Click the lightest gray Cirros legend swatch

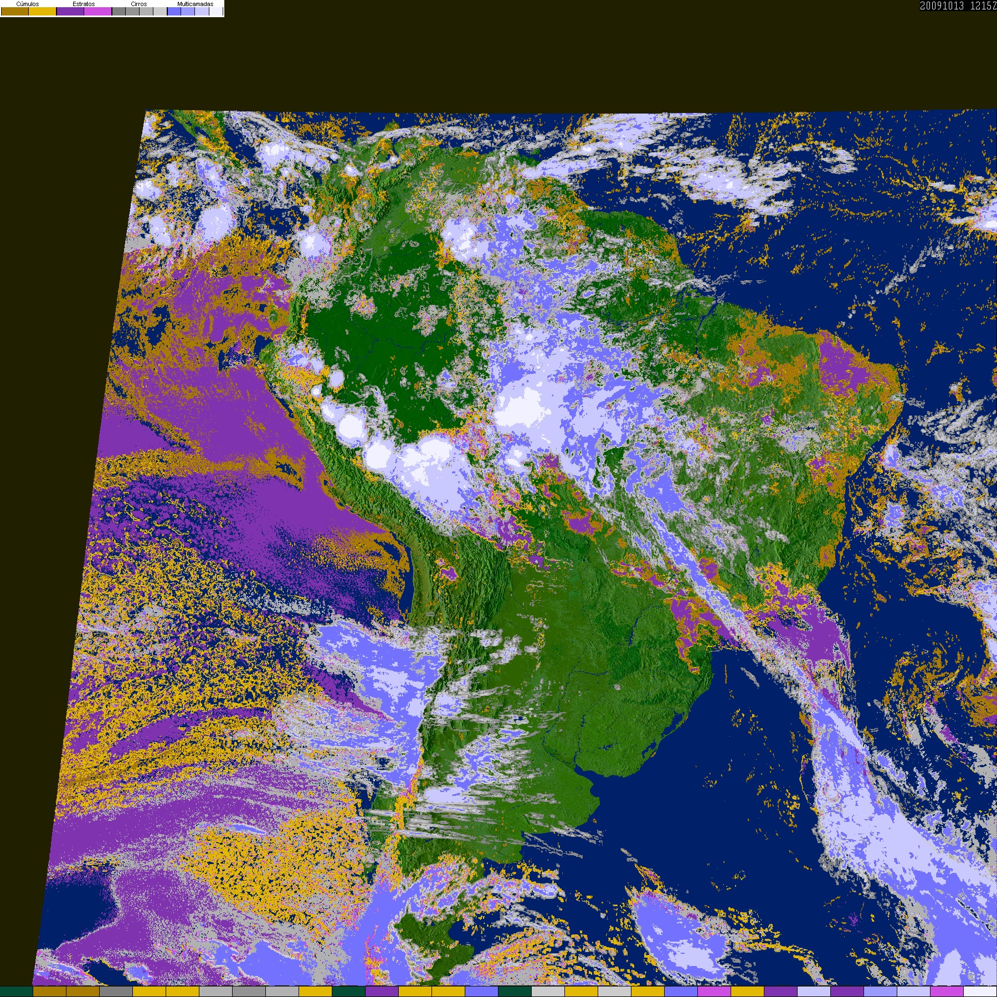coord(160,11)
